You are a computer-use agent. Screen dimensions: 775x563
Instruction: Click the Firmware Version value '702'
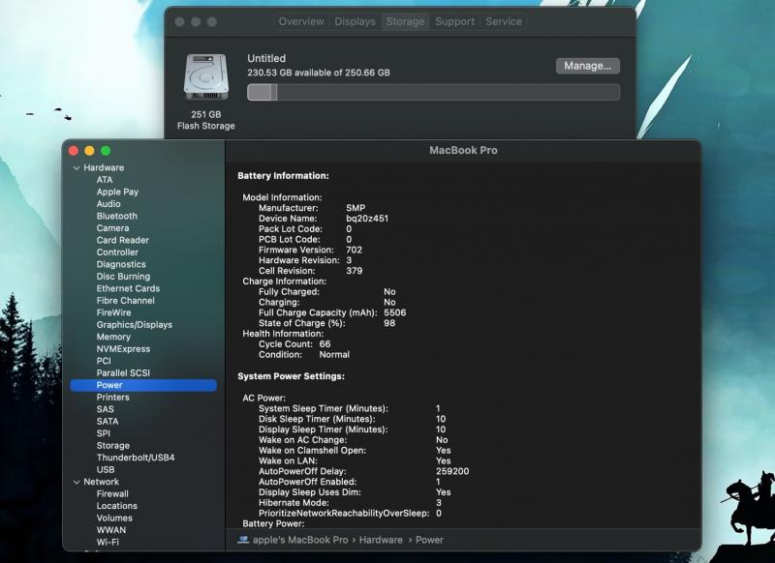point(354,251)
